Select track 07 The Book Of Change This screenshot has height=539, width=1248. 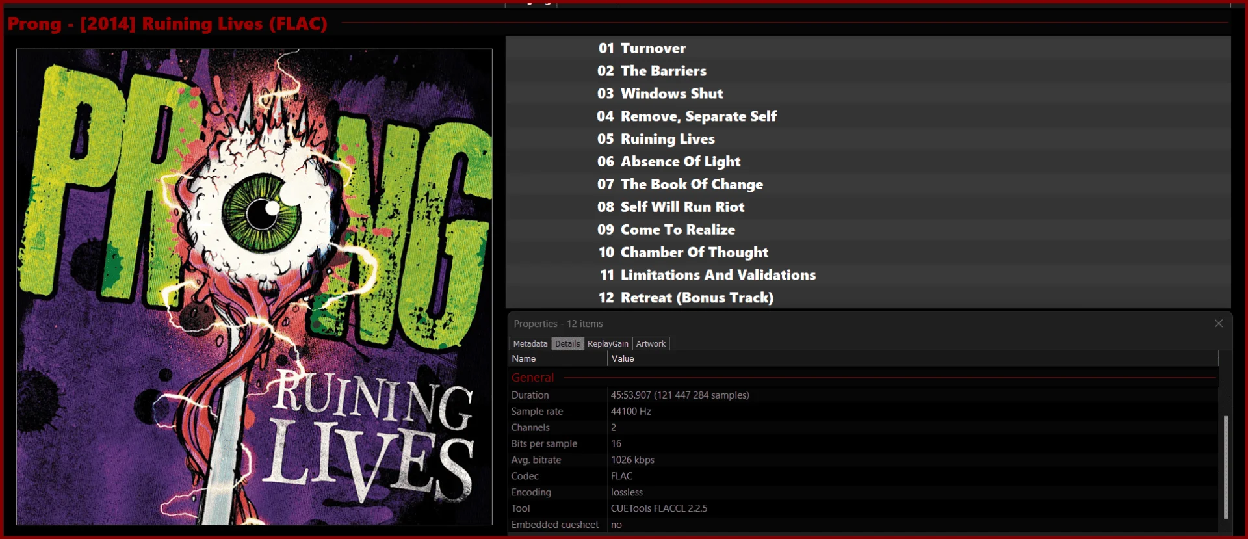click(868, 184)
